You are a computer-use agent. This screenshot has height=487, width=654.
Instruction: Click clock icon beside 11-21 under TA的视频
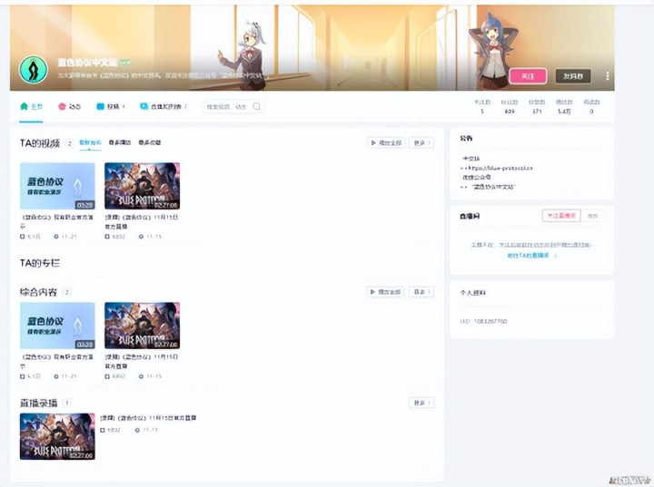tap(56, 236)
